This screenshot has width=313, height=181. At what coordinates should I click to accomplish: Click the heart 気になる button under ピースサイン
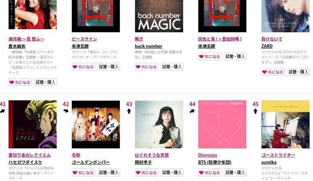coord(83,67)
